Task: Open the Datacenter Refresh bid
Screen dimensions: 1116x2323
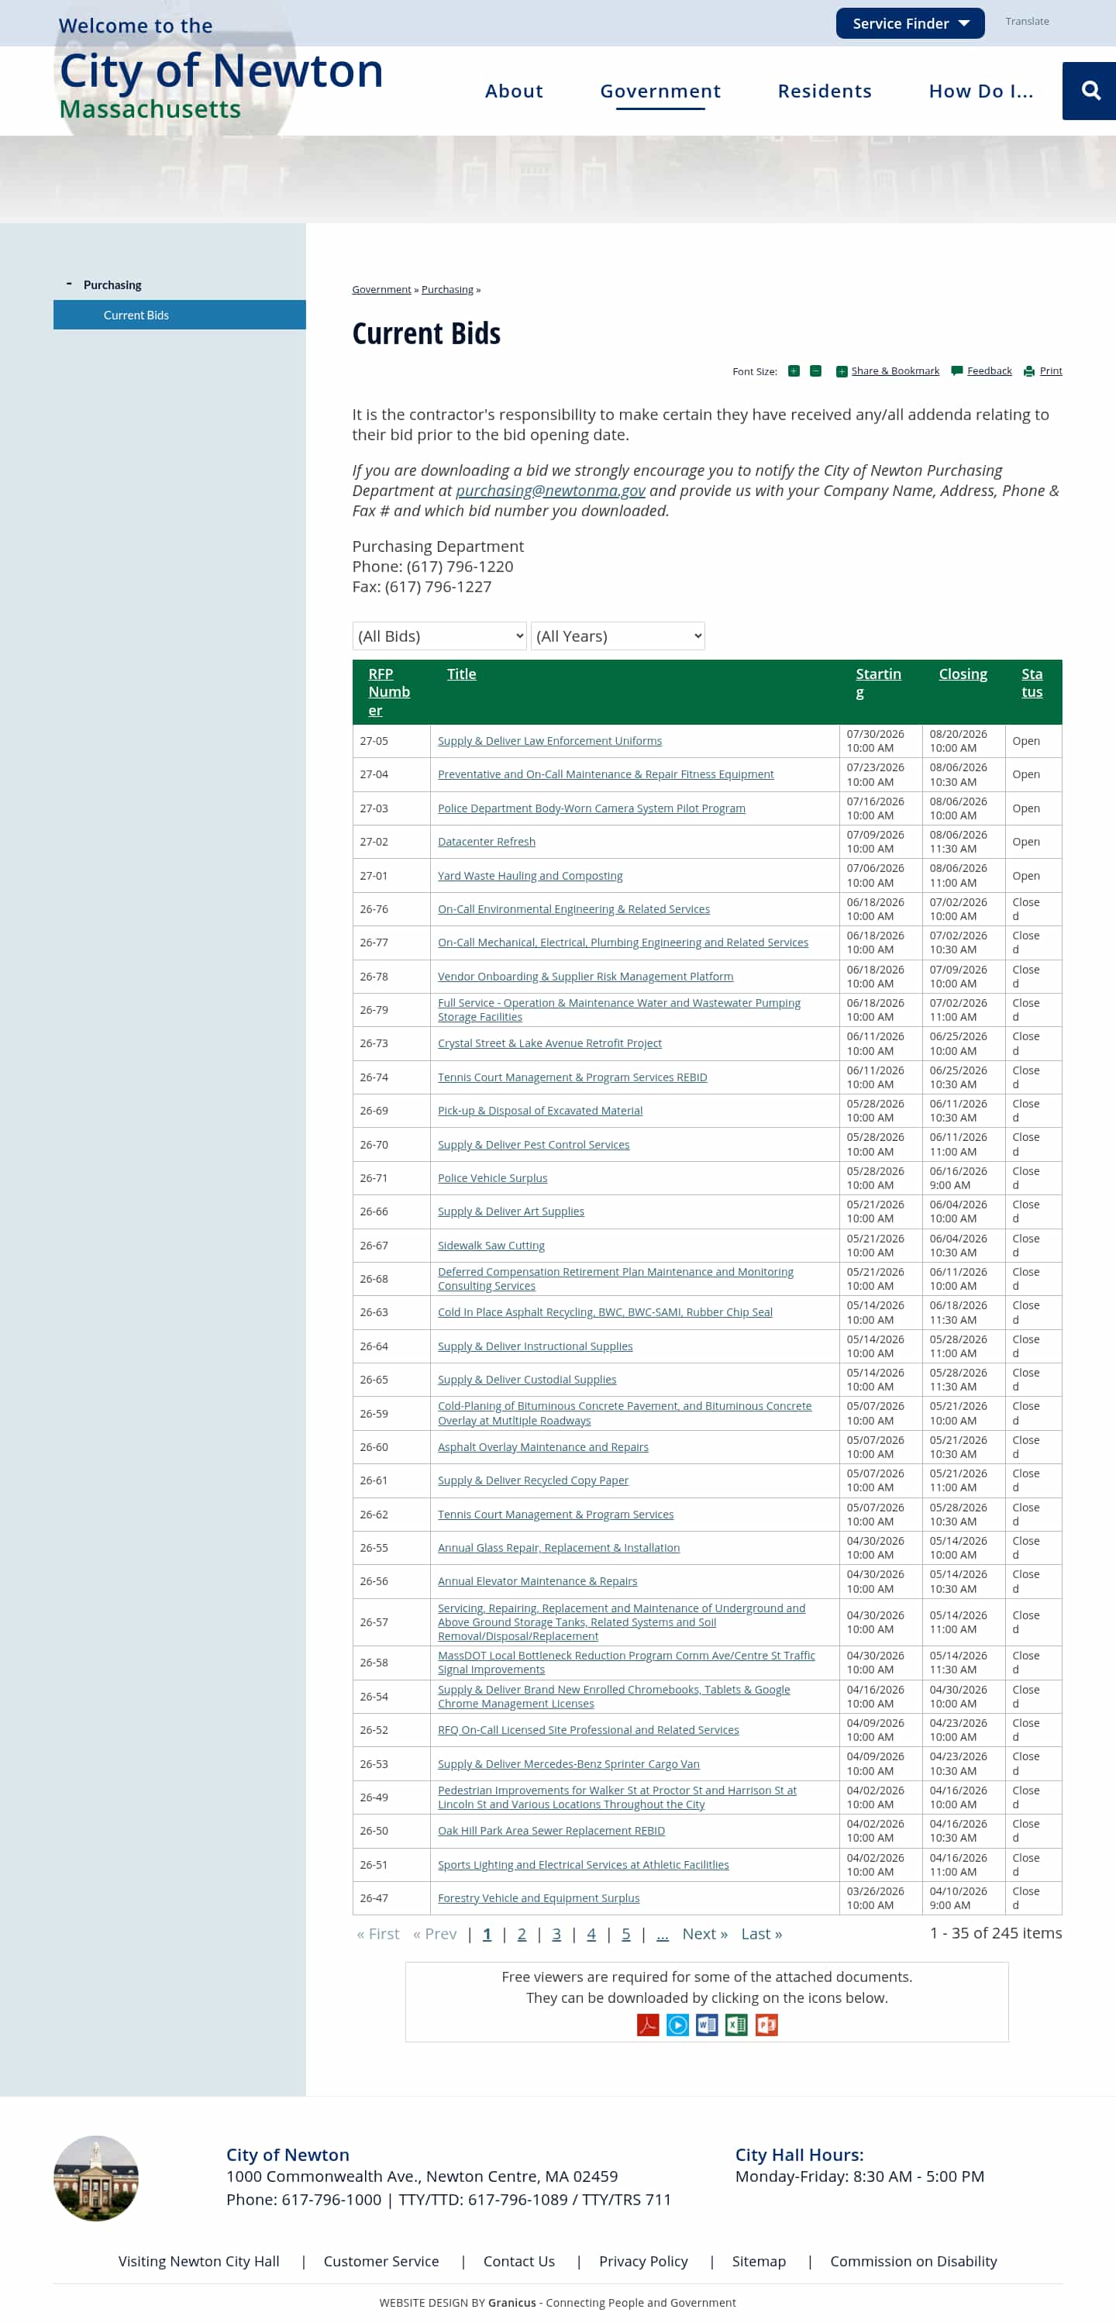Action: coord(487,841)
